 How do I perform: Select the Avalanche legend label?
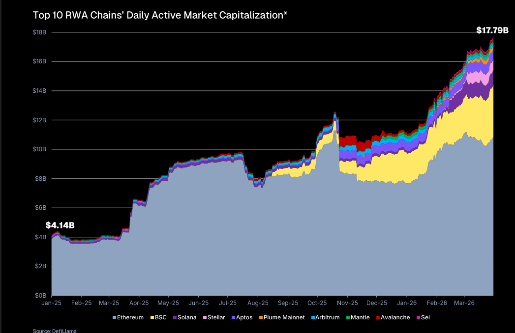395,318
